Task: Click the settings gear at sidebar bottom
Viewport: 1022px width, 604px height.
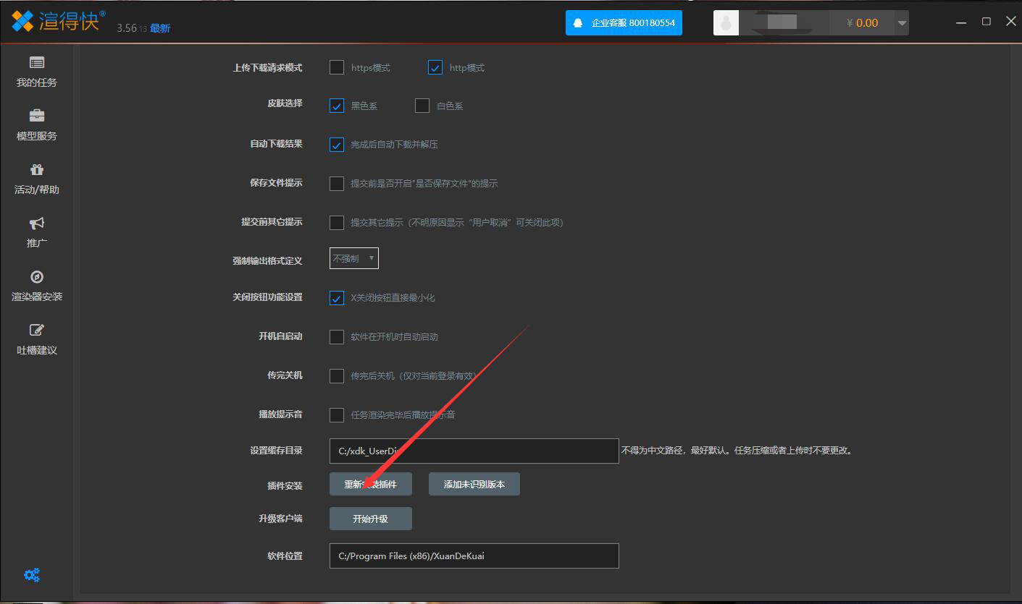Action: [31, 574]
